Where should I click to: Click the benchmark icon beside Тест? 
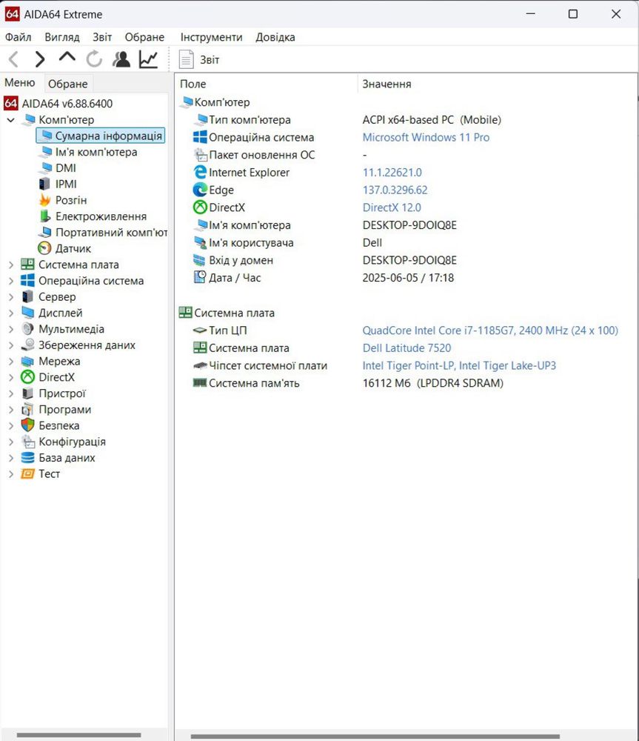(x=27, y=473)
